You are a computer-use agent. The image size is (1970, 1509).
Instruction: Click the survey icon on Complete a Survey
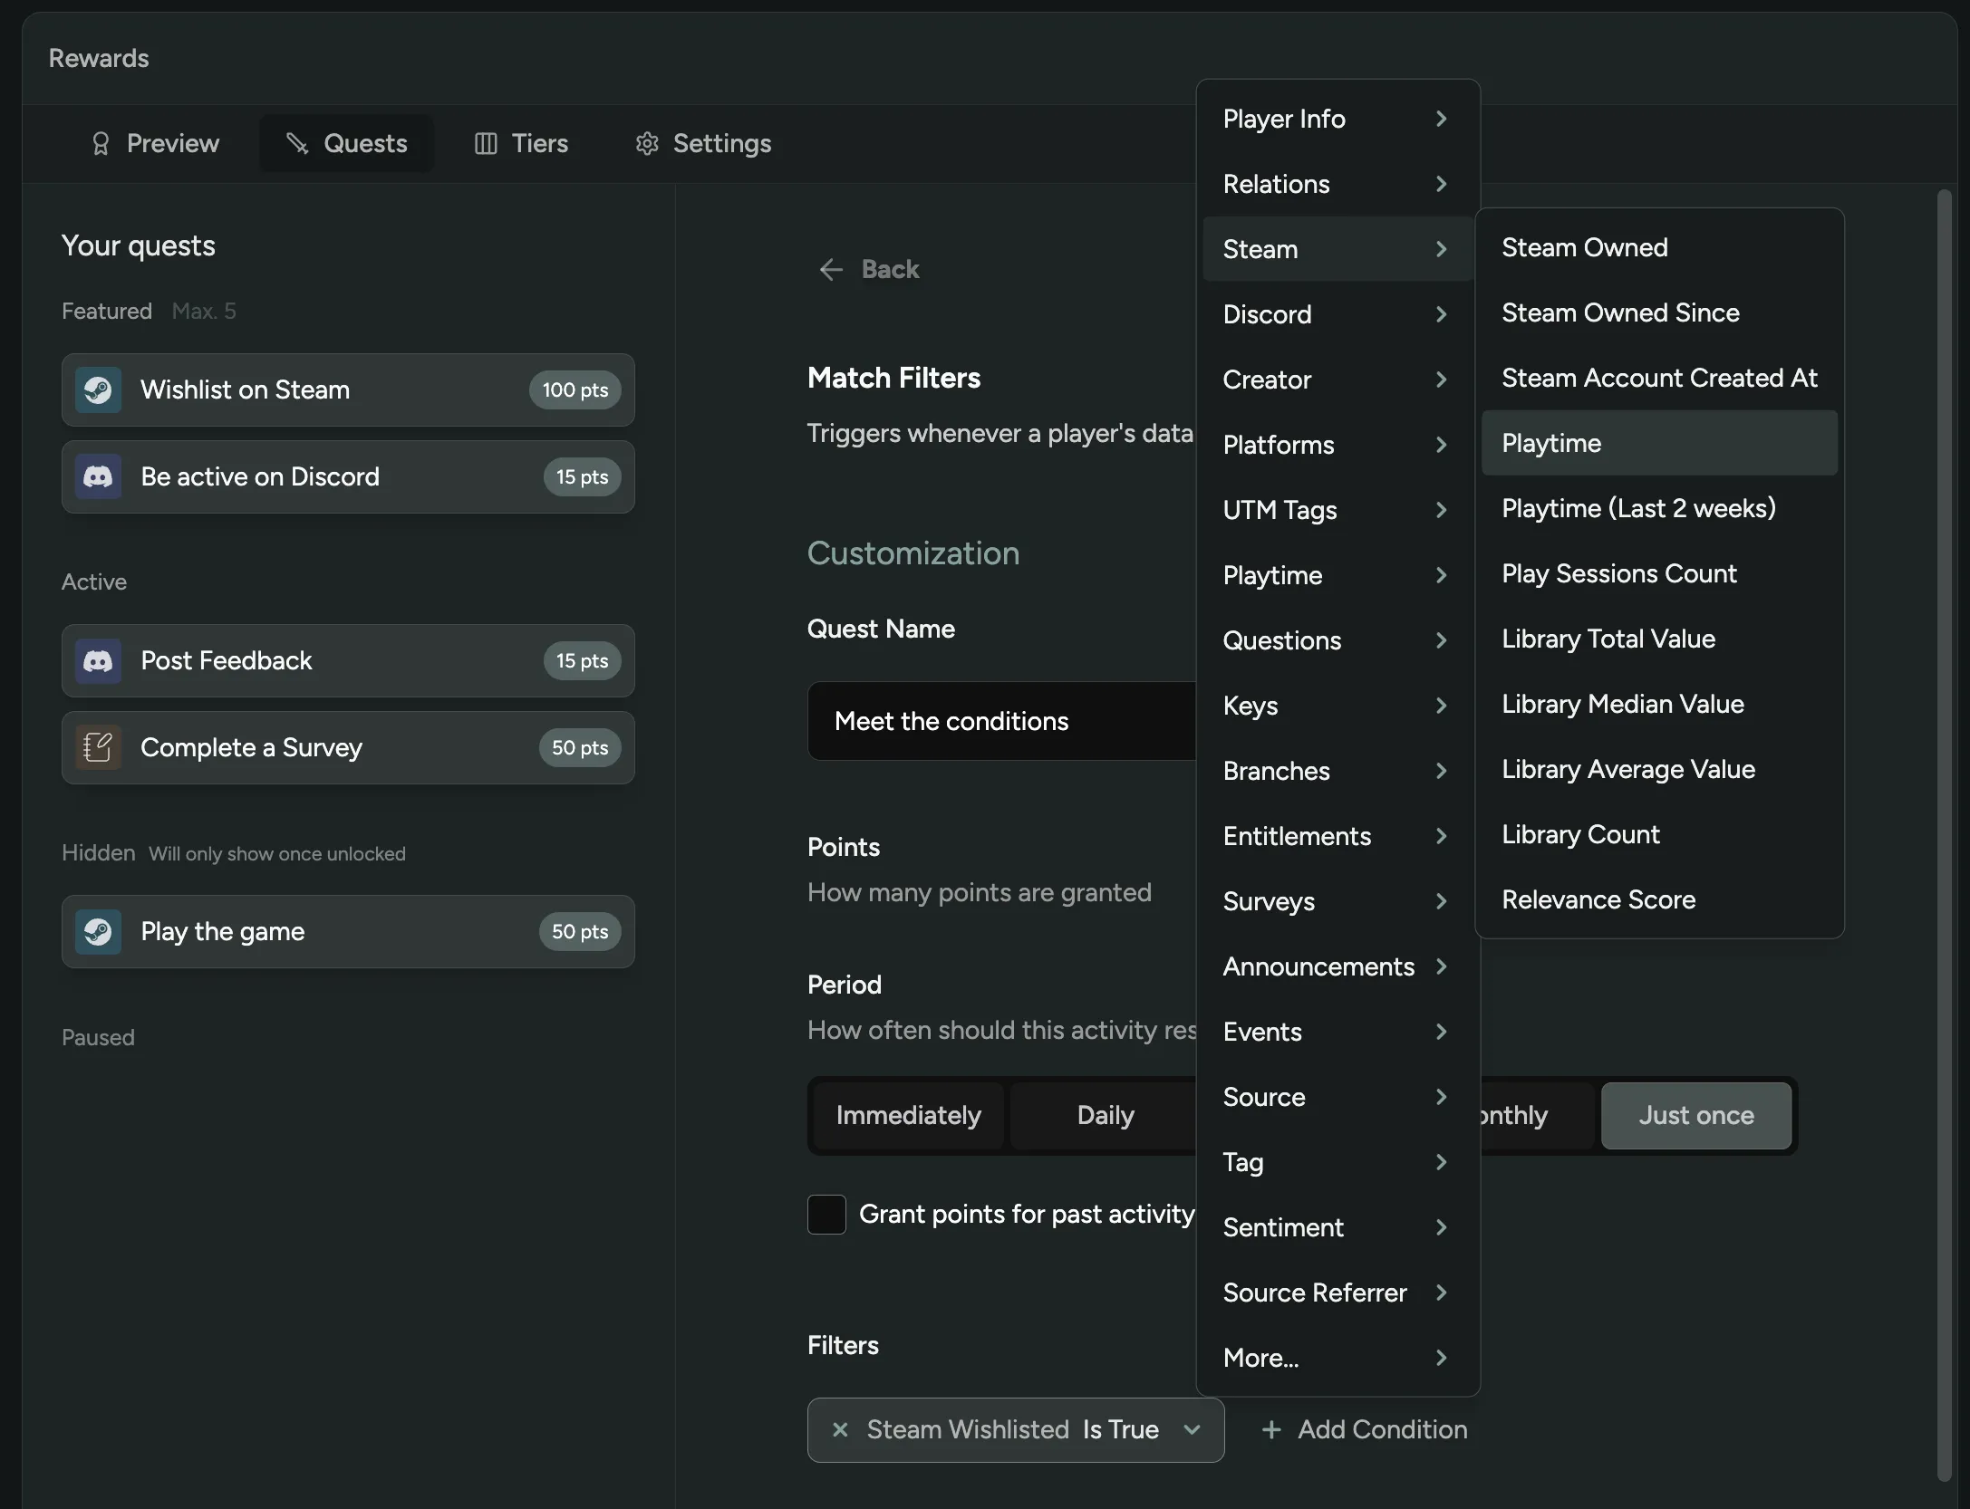click(x=97, y=747)
